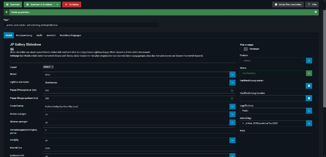Switch to the Menüzuweisung tab
326x157 pixels.
(x=24, y=35)
